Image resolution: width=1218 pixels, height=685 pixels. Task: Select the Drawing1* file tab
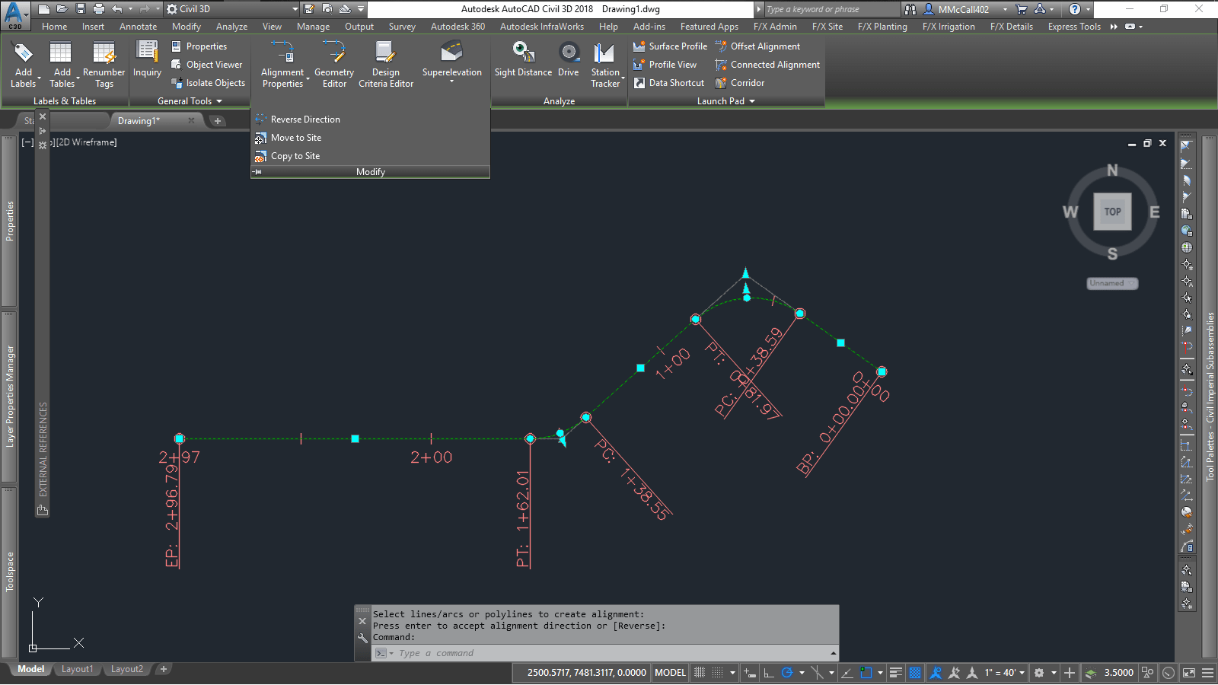139,121
